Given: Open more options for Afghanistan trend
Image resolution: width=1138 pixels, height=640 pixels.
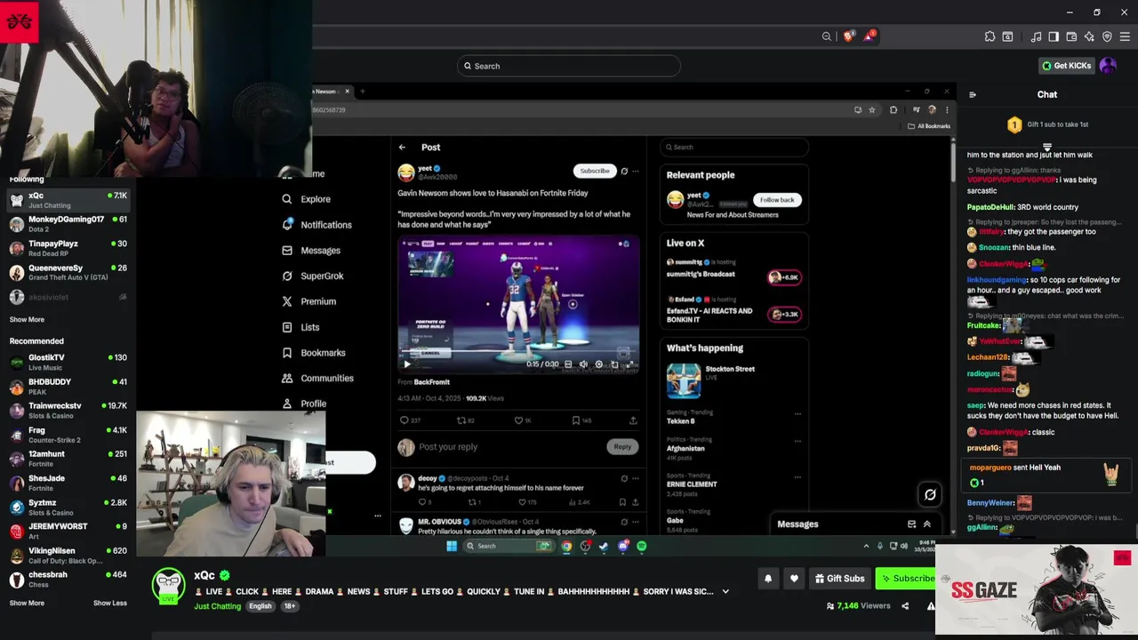Looking at the screenshot, I should pyautogui.click(x=797, y=441).
